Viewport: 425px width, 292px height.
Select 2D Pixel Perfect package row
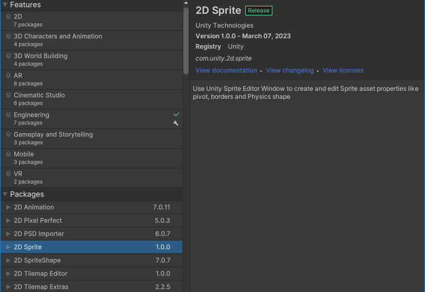click(92, 220)
